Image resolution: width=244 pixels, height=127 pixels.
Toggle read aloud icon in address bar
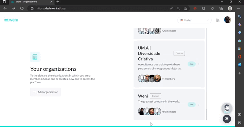[172, 8]
